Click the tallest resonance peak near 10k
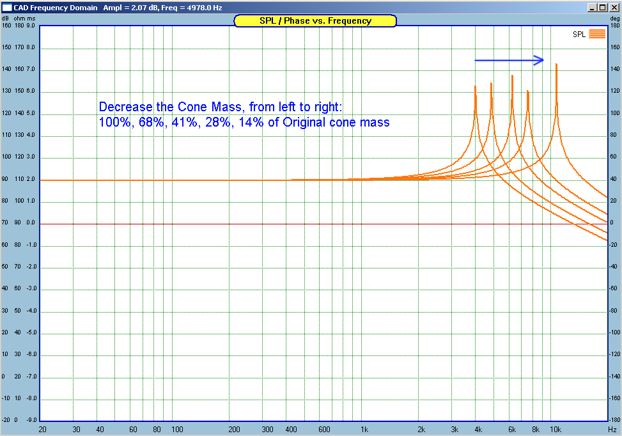Viewport: 622px width, 436px height. click(x=556, y=65)
